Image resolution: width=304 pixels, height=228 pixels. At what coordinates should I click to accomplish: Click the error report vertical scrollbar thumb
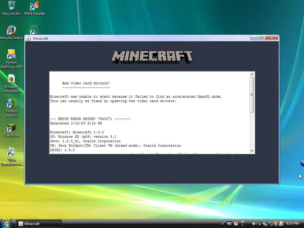(x=252, y=95)
